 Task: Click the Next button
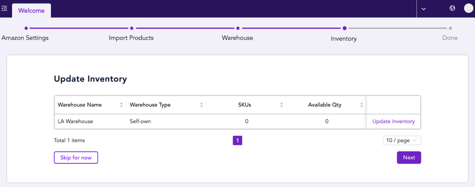point(409,158)
